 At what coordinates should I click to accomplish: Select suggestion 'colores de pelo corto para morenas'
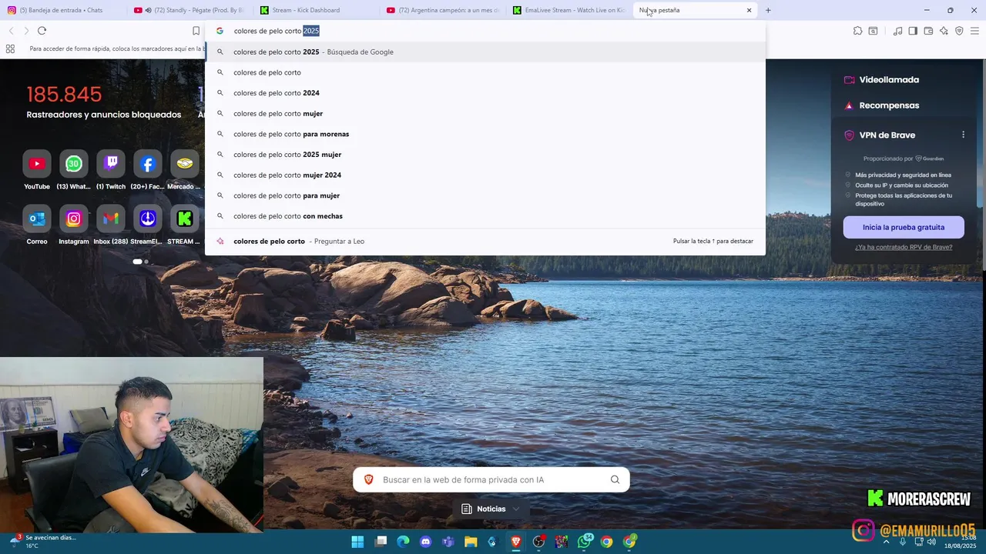(485, 134)
